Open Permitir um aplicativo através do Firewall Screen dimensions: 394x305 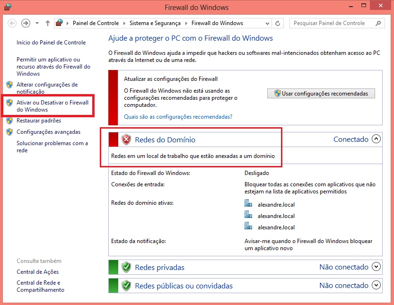pyautogui.click(x=53, y=67)
